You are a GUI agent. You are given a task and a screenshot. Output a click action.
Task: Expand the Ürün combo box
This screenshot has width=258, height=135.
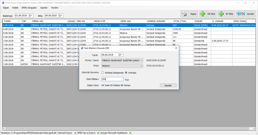click(141, 66)
